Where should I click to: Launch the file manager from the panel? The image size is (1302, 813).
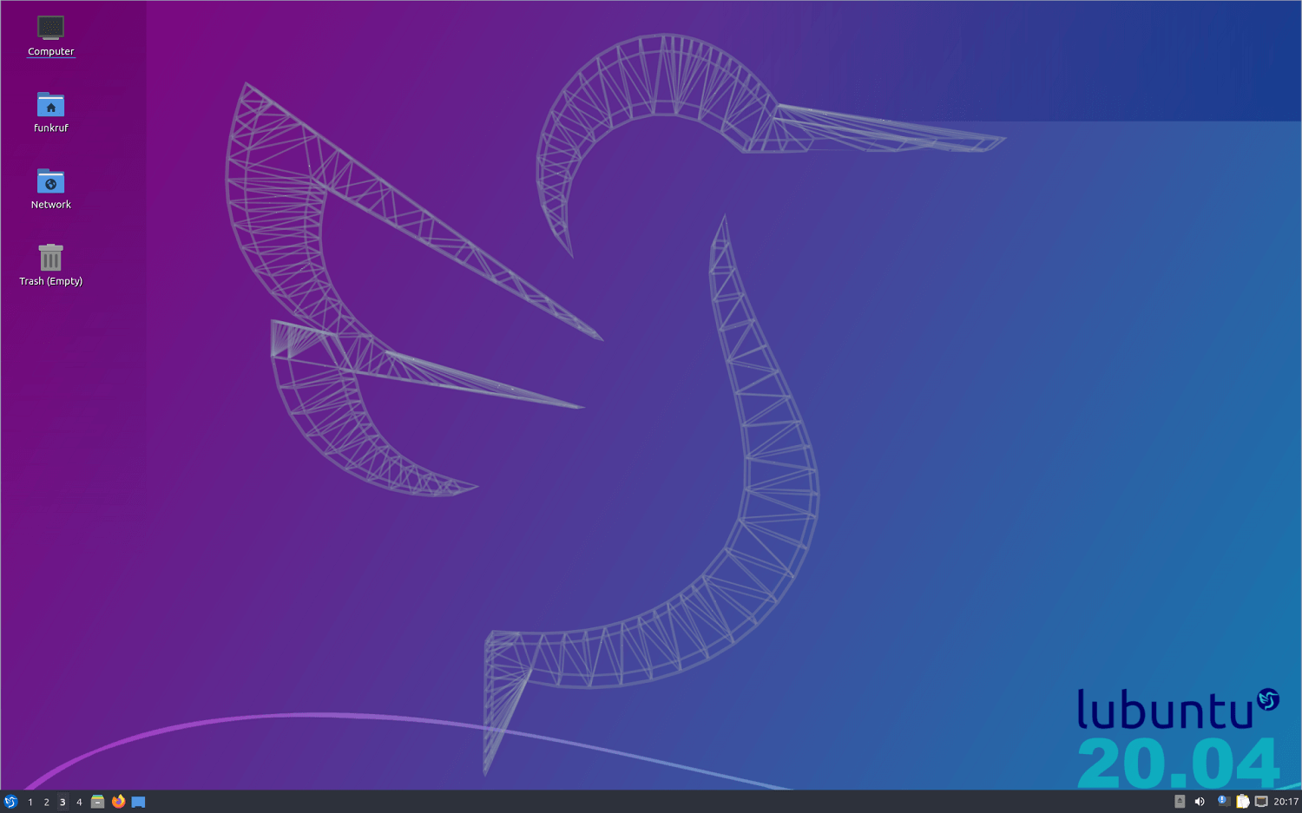tap(97, 802)
